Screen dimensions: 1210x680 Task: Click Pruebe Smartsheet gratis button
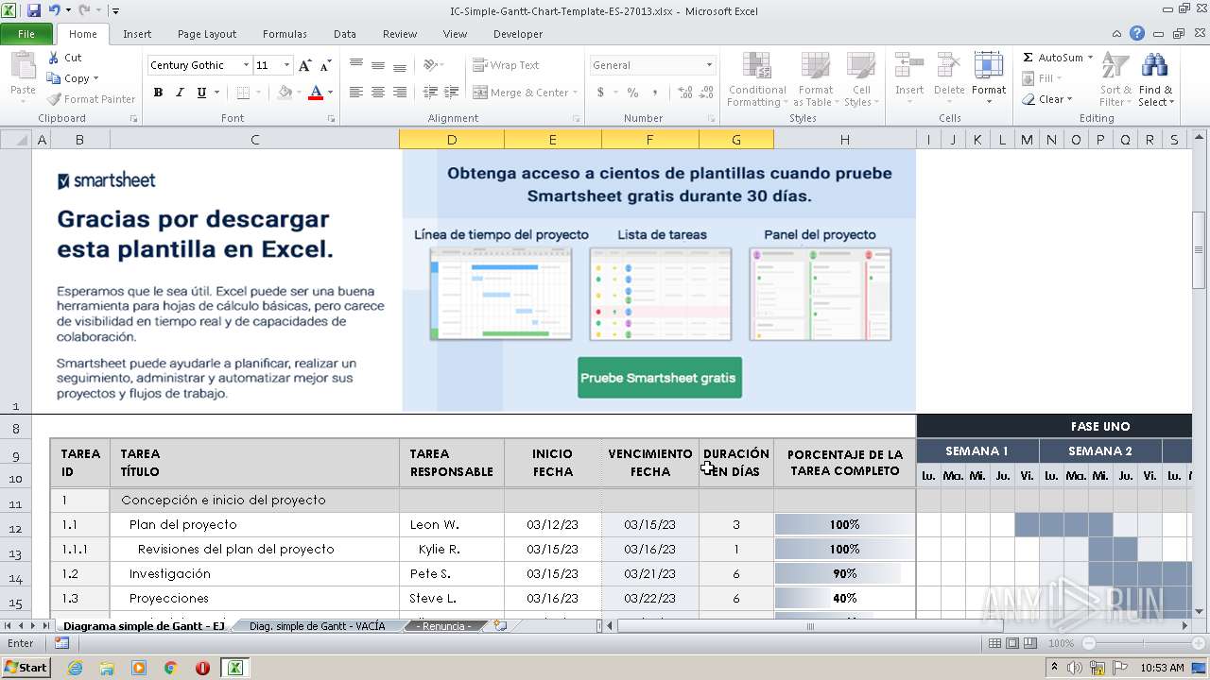pyautogui.click(x=658, y=378)
